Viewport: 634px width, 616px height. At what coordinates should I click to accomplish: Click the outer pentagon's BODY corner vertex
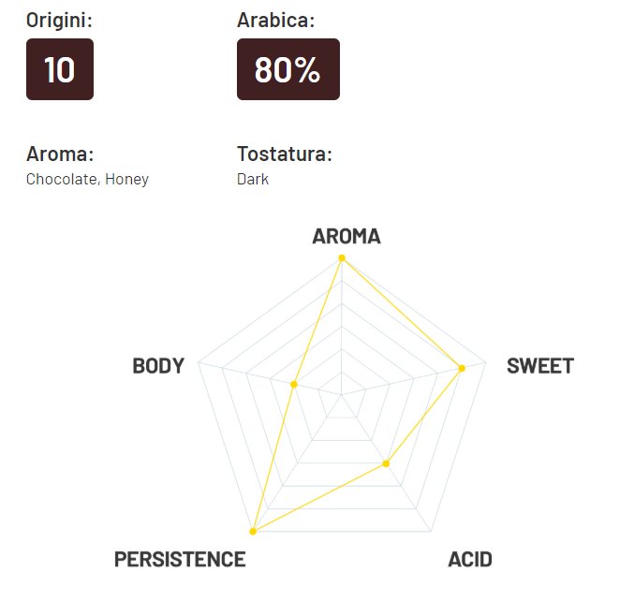tap(199, 362)
